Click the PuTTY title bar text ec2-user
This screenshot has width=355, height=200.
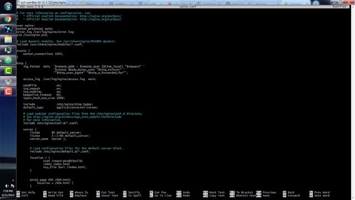coord(43,2)
